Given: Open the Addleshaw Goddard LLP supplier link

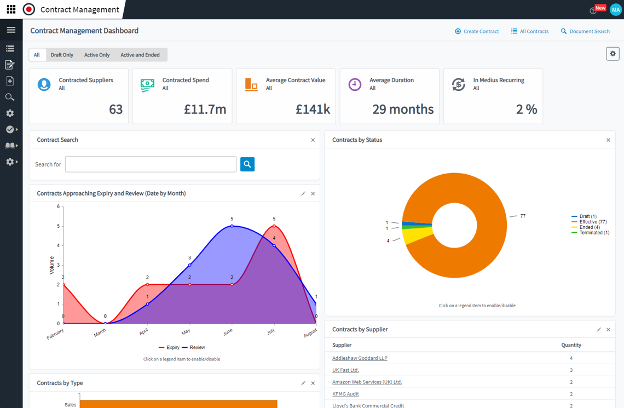Looking at the screenshot, I should (x=360, y=358).
